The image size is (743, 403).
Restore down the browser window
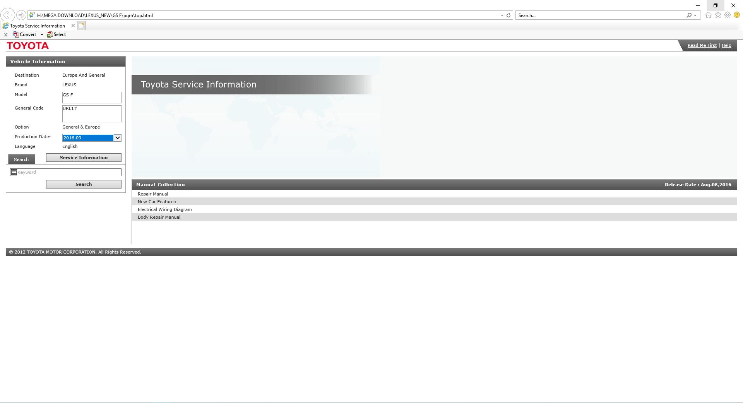(x=716, y=5)
